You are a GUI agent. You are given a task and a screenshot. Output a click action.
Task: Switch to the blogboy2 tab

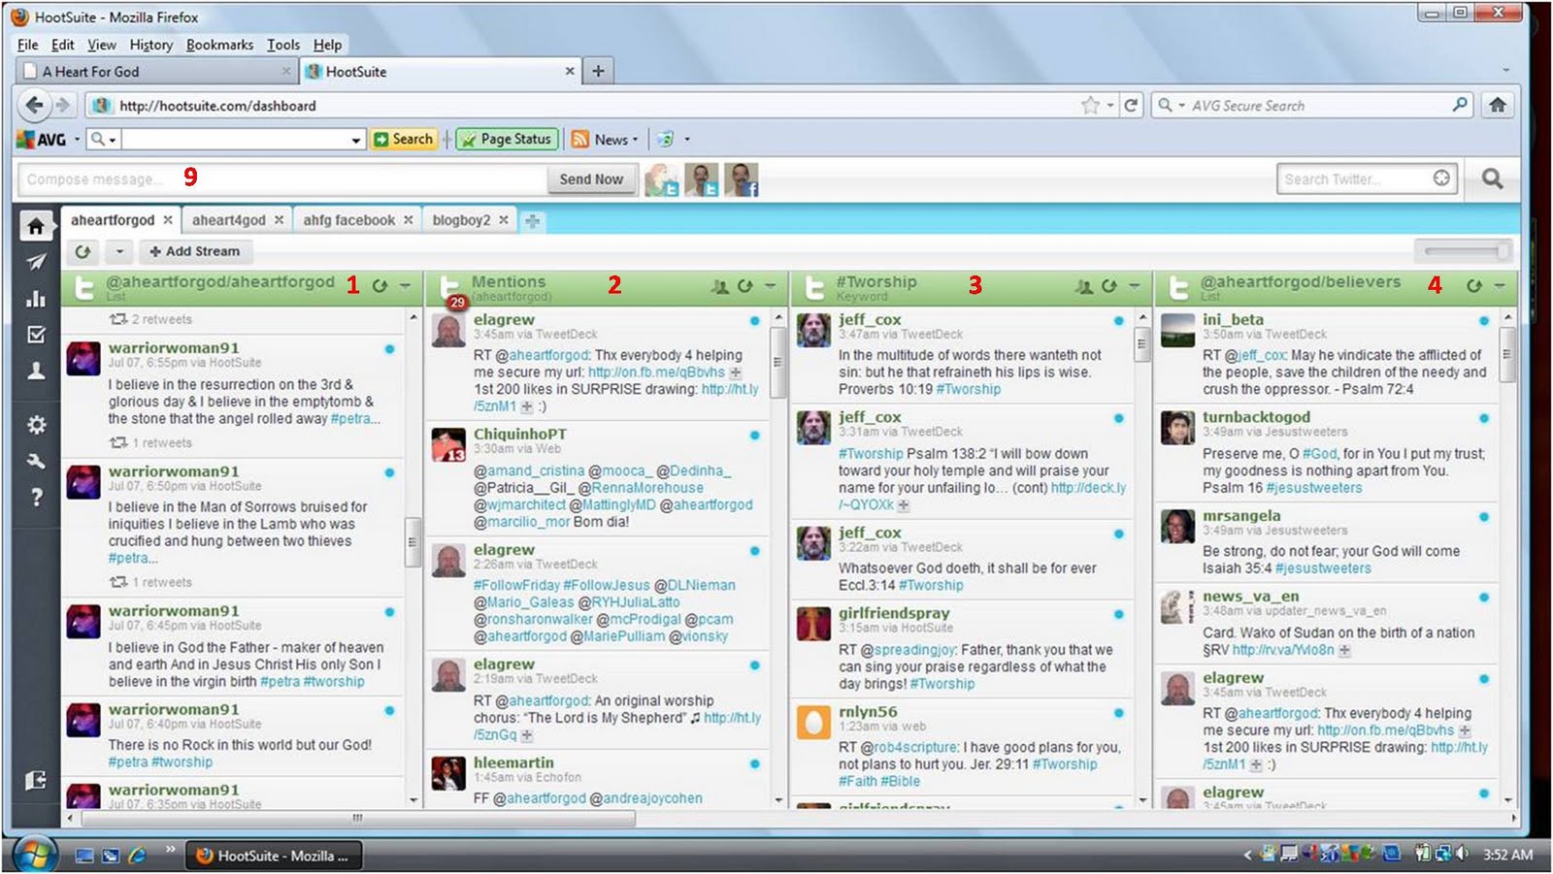461,220
